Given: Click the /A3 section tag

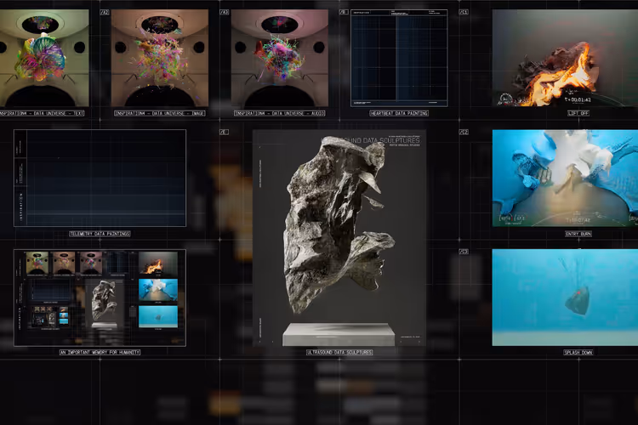Looking at the screenshot, I should point(224,13).
